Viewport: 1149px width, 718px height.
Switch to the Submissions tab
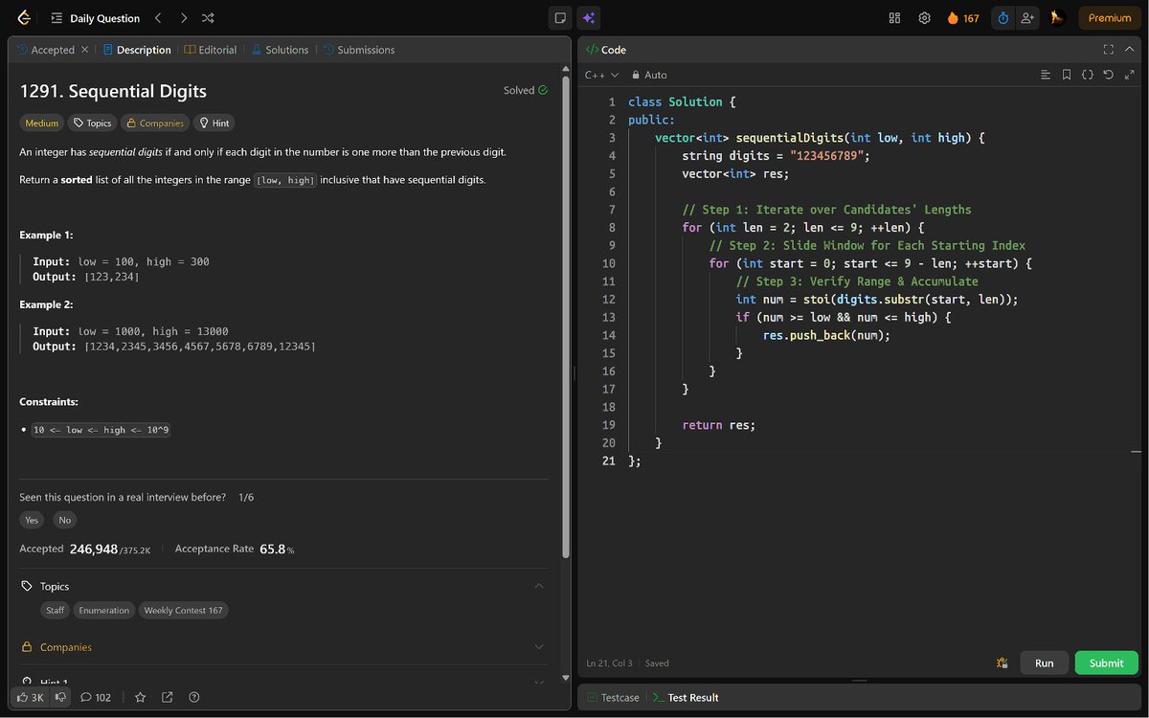coord(359,50)
